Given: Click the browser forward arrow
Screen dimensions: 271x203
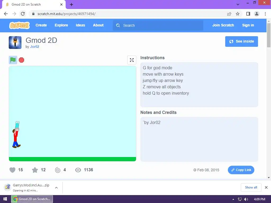Looking at the screenshot, I should (14, 14).
